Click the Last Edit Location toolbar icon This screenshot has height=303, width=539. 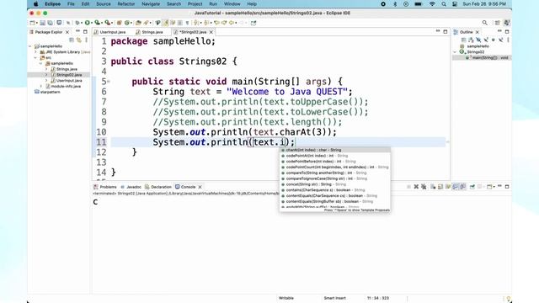[x=216, y=23]
